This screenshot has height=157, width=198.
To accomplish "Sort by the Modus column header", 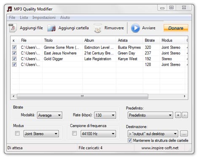I will click(x=172, y=40).
